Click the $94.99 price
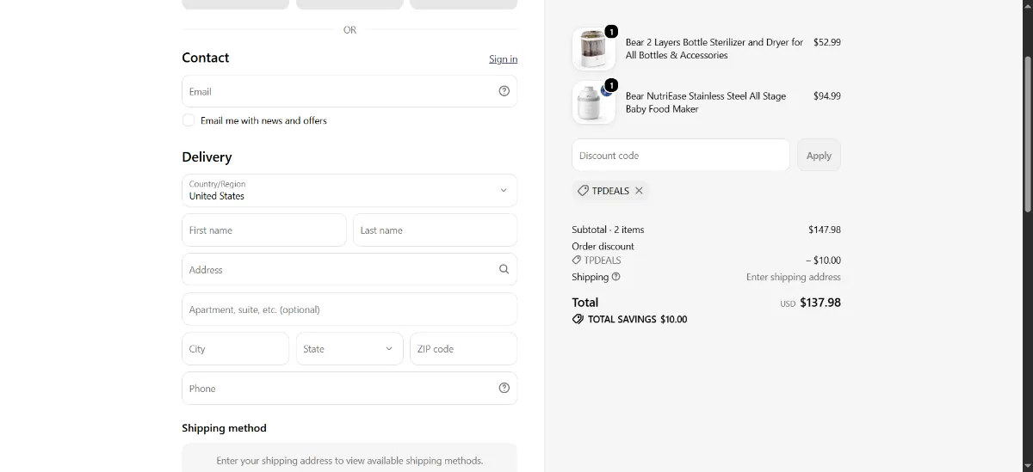The width and height of the screenshot is (1033, 472). tap(826, 96)
